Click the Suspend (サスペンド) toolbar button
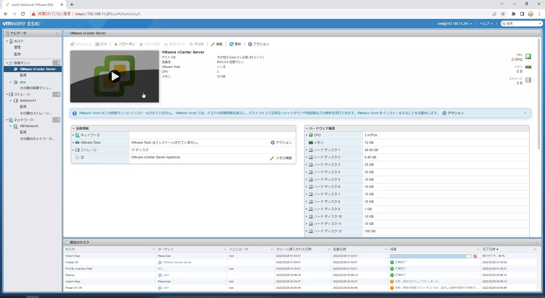 pos(175,44)
